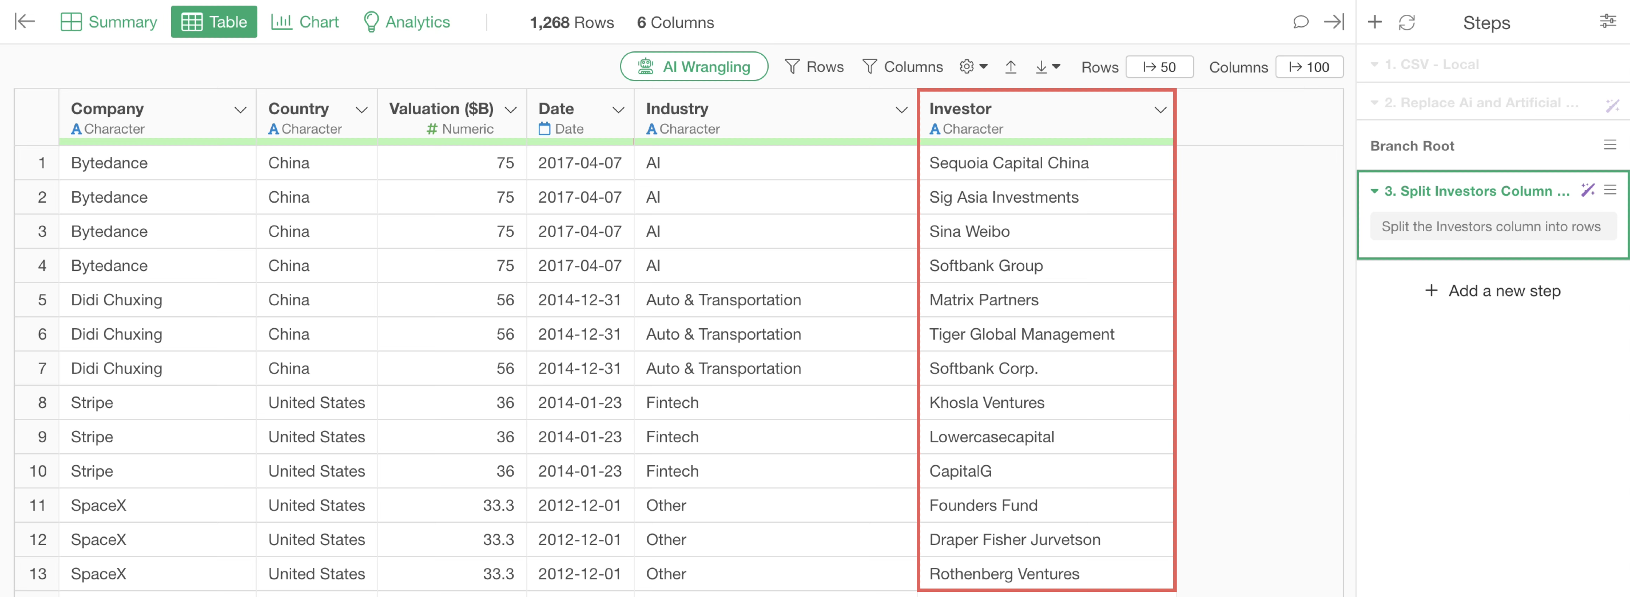Refresh data with the reload icon
Image resolution: width=1630 pixels, height=597 pixels.
1407,23
